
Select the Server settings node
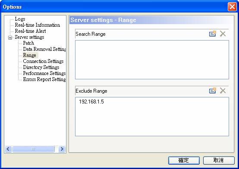point(29,37)
